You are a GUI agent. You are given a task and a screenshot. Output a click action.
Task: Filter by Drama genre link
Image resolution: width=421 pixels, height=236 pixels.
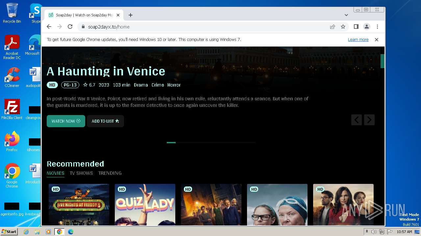click(141, 85)
